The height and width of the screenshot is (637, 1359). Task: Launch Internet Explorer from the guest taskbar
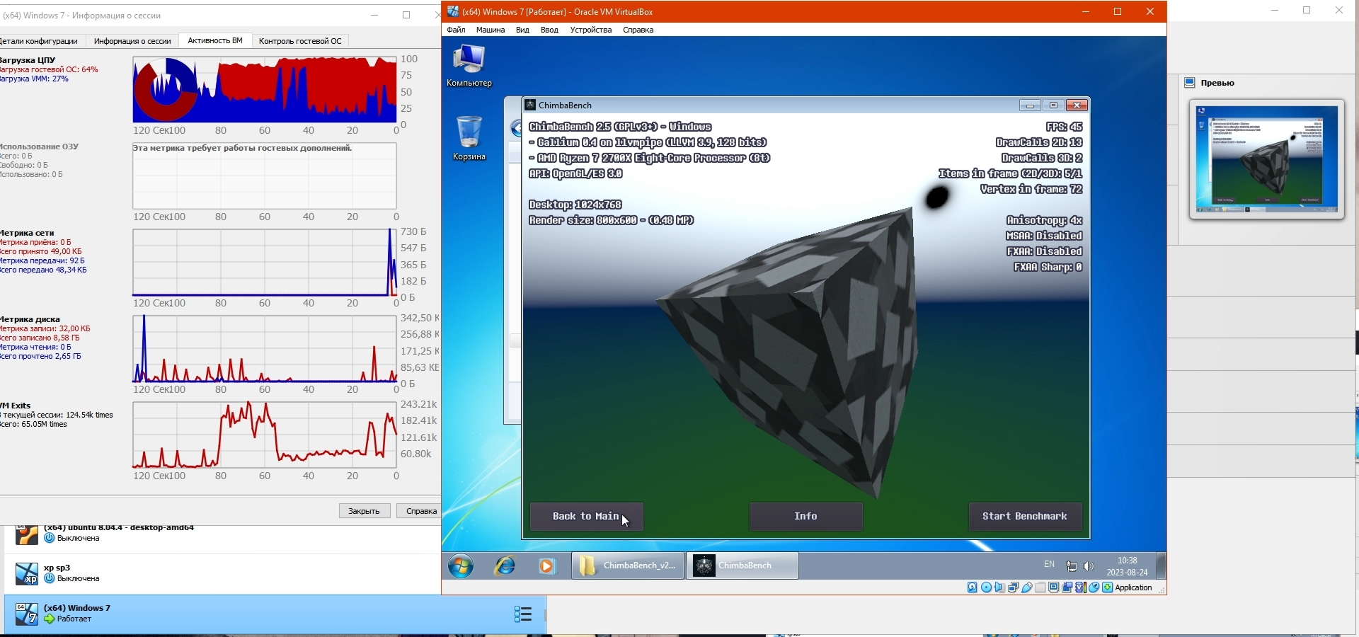pyautogui.click(x=505, y=566)
